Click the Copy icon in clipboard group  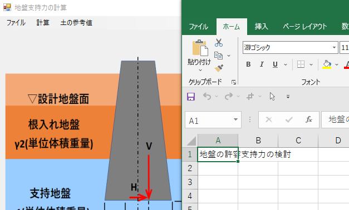218,56
